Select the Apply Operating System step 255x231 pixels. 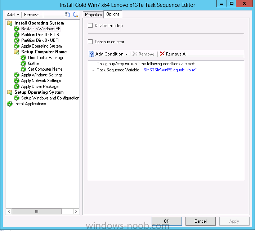point(41,46)
